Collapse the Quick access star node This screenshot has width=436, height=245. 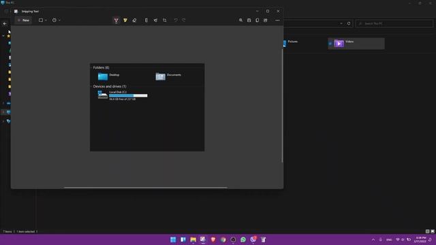(3, 36)
